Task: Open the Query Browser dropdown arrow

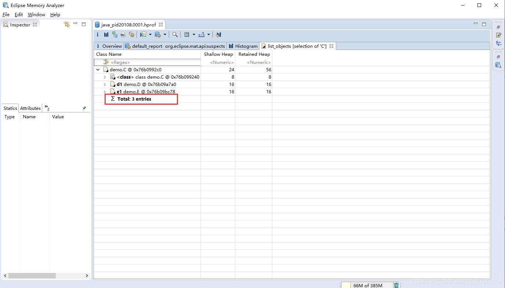Action: pos(165,35)
